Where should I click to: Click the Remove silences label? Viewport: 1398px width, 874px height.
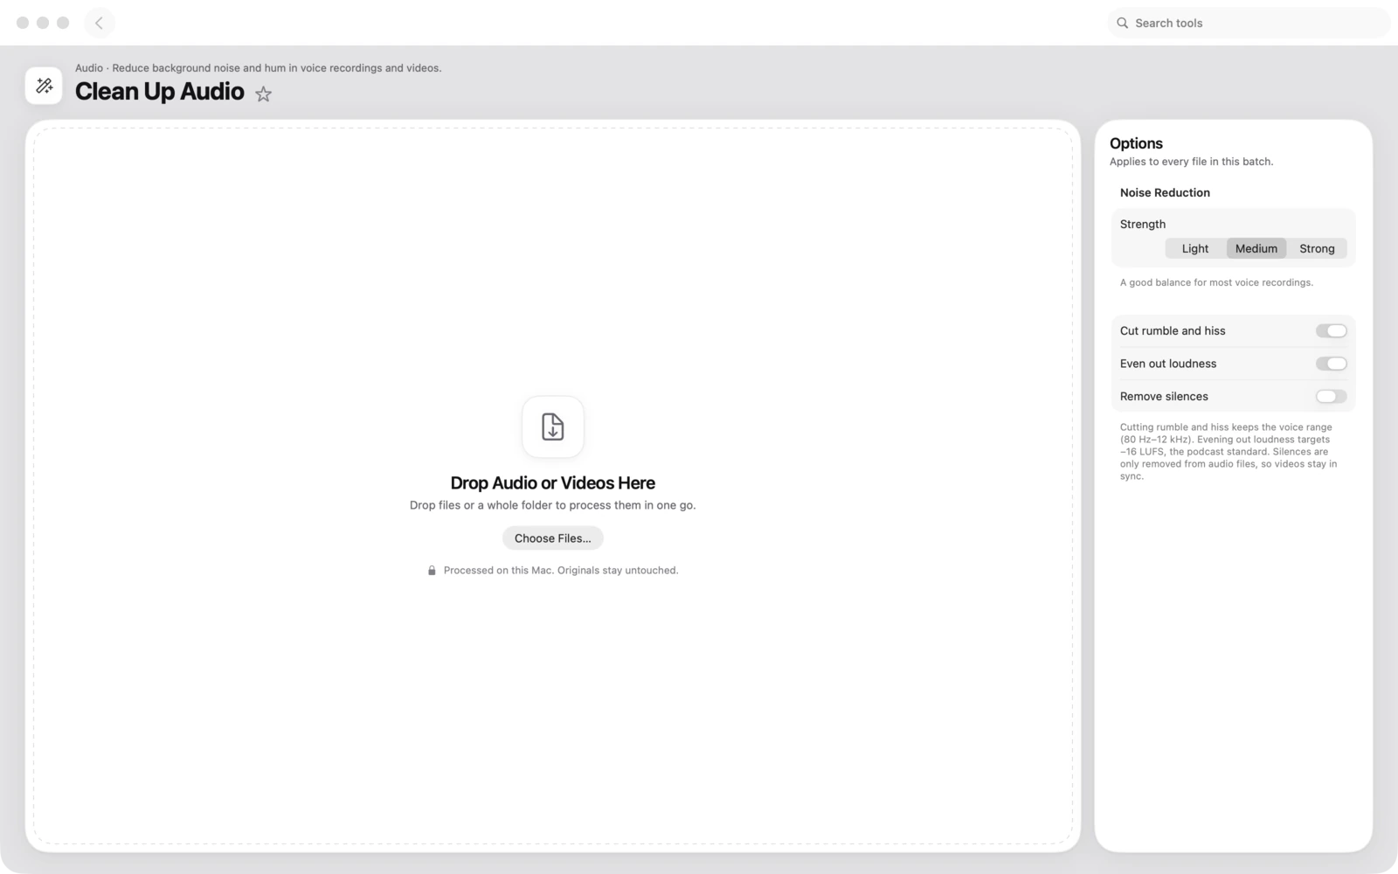(1164, 396)
